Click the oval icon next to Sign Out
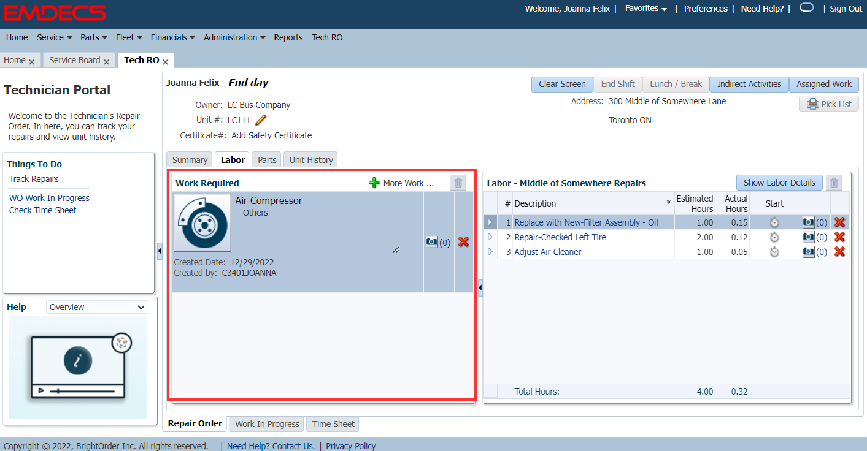 click(806, 8)
